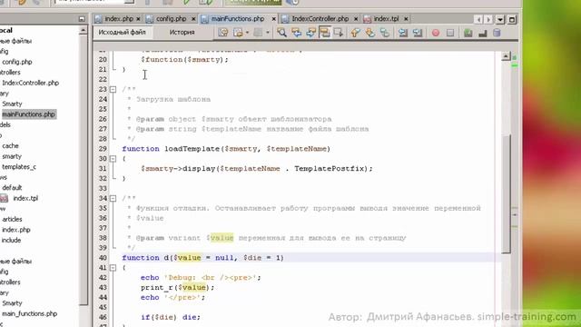Find previous occurrence icon

[297, 33]
